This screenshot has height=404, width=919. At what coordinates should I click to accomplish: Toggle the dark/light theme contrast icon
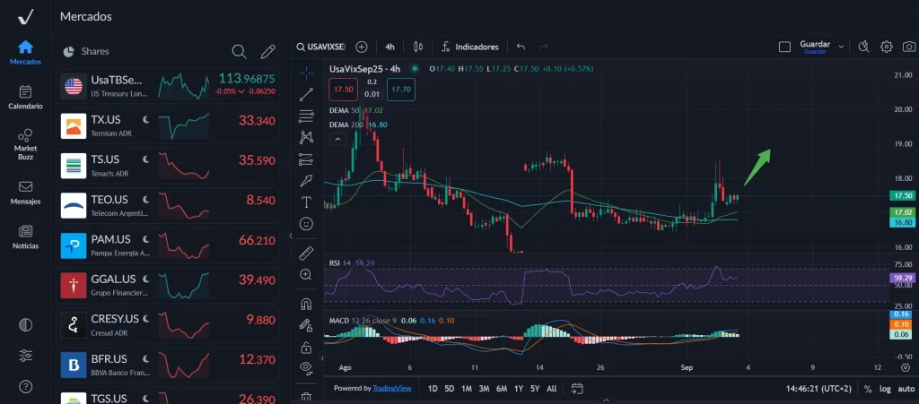[x=25, y=326]
